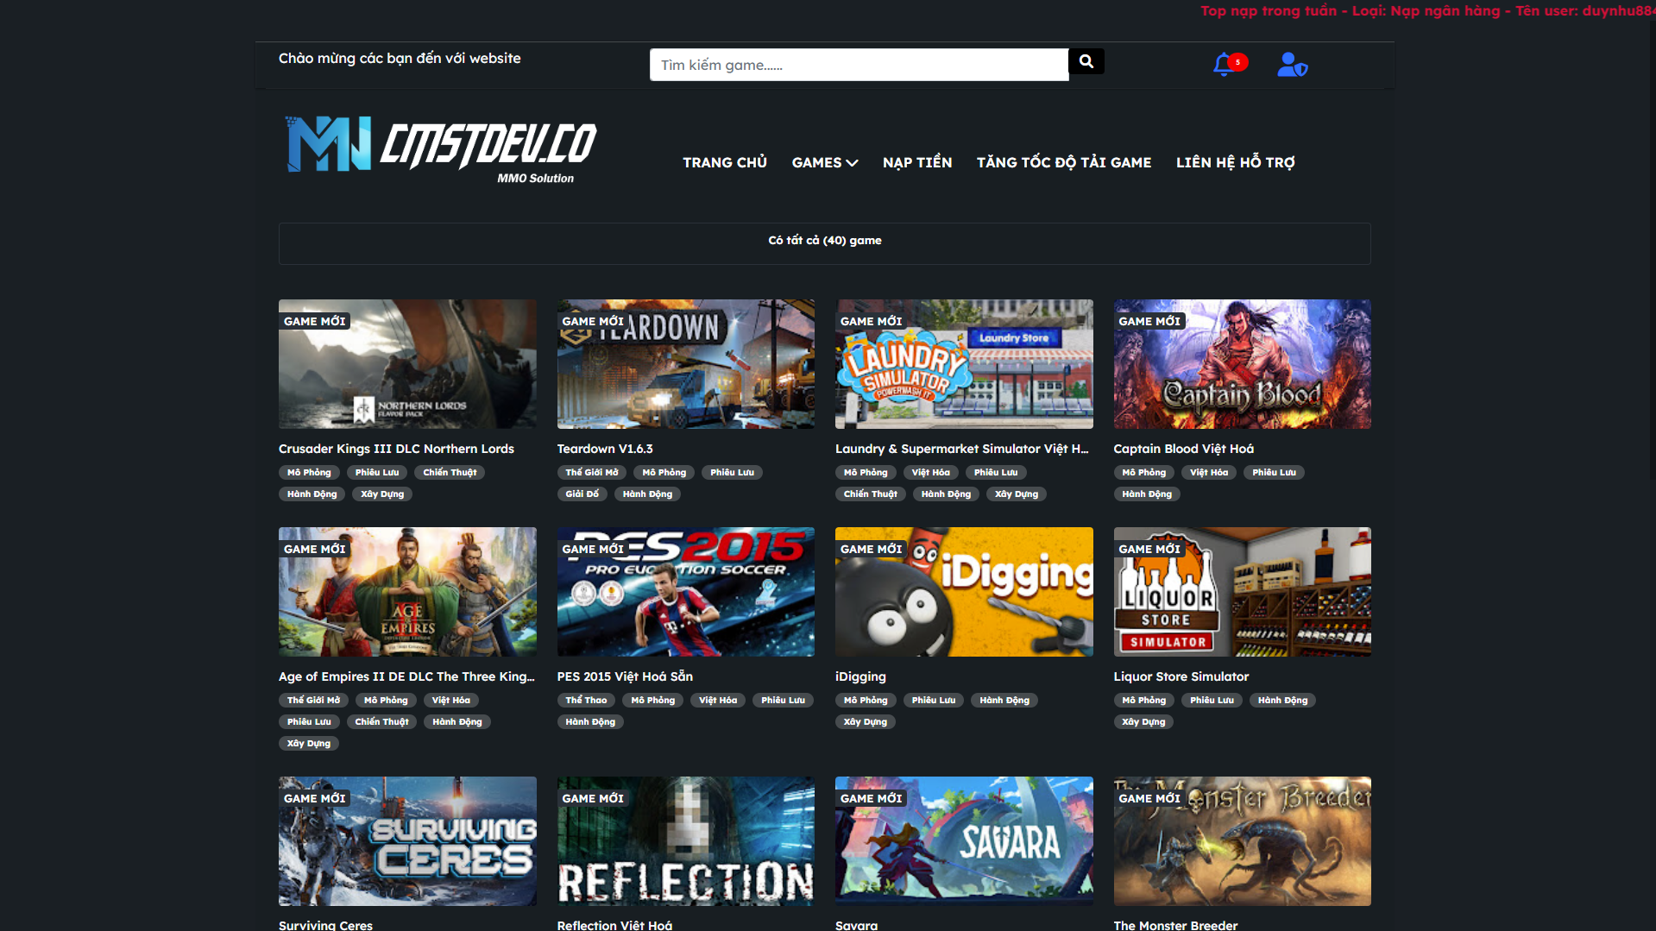Go to TRANG CHỦ page

(x=724, y=162)
